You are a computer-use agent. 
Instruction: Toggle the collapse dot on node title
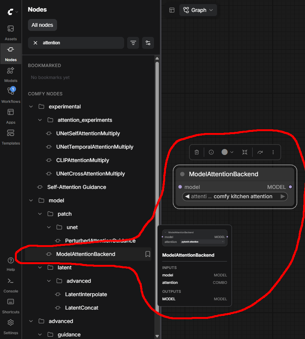coord(182,174)
